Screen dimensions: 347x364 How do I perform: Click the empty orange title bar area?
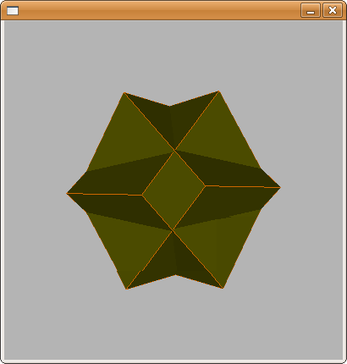158,10
